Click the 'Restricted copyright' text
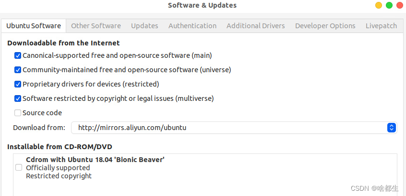This screenshot has height=196, width=406. click(59, 176)
